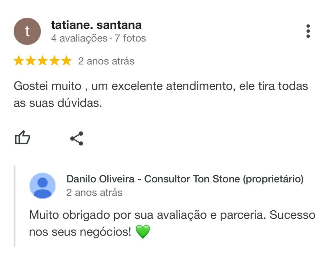Open the Danilo Oliveira - Consultor Ton Stone name
This screenshot has width=332, height=253.
(153, 179)
